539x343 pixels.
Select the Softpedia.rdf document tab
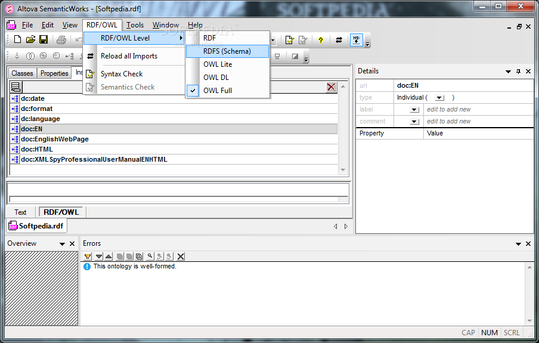36,226
